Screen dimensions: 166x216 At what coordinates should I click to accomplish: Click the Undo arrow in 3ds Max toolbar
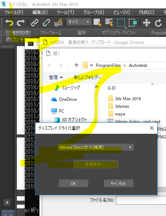click(x=9, y=23)
